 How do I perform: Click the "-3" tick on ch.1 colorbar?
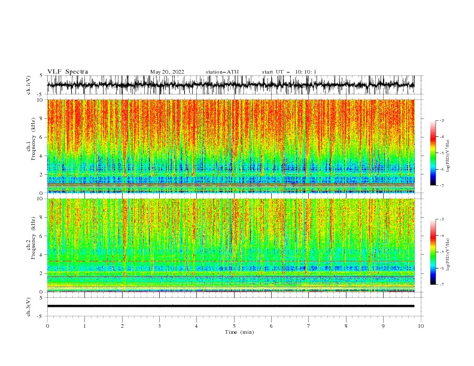click(x=442, y=120)
